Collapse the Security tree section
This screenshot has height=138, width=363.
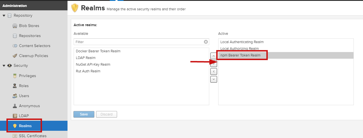4,66
